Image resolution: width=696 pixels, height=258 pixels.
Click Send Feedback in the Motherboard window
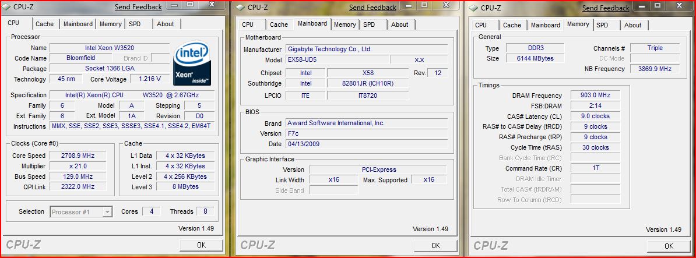pos(372,7)
